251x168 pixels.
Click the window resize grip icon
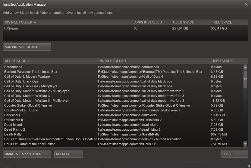coord(248,166)
